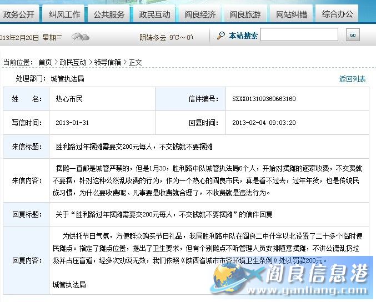Focus the site search input box
Viewport: 376px width, 302px height.
(299, 35)
